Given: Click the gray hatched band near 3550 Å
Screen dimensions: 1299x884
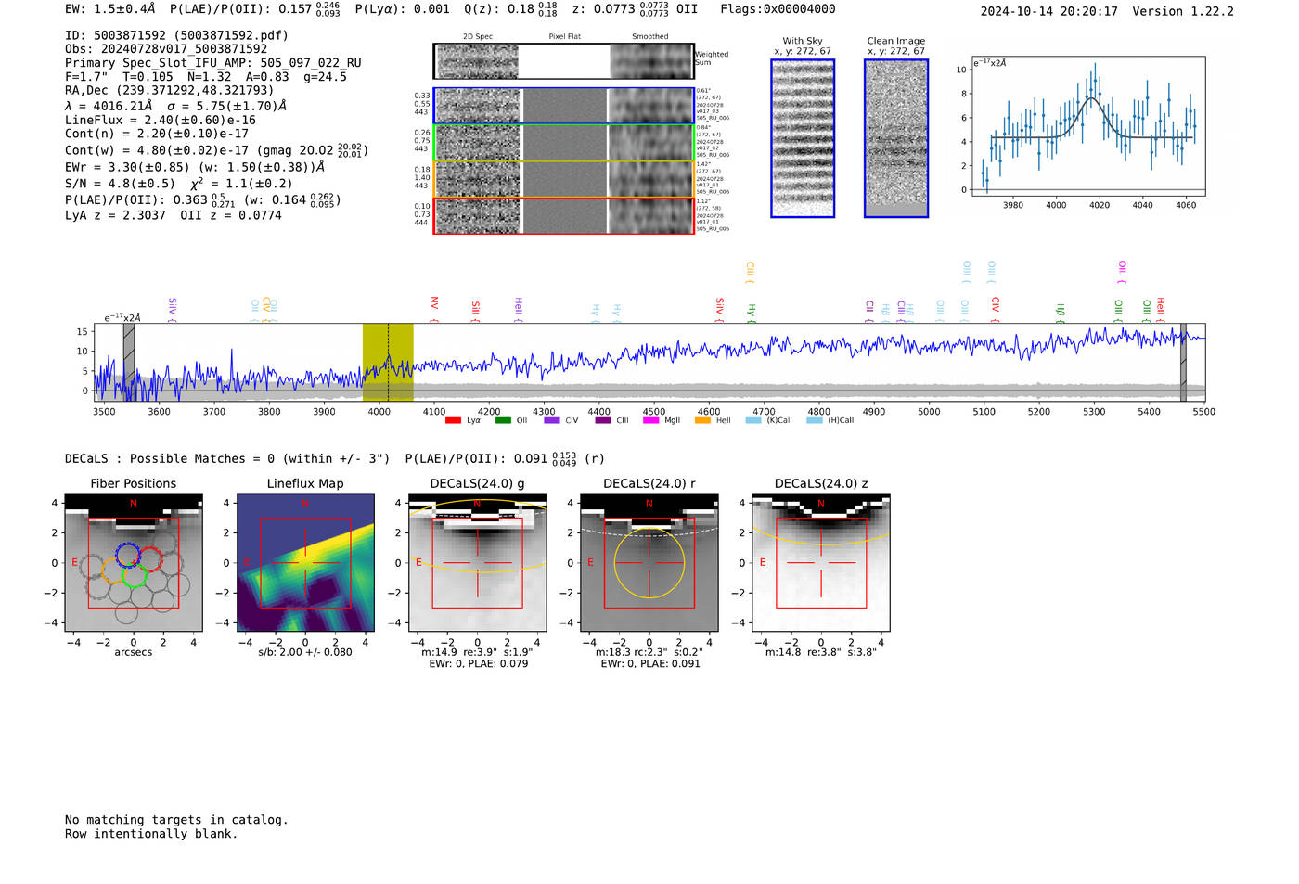Looking at the screenshot, I should coord(129,363).
